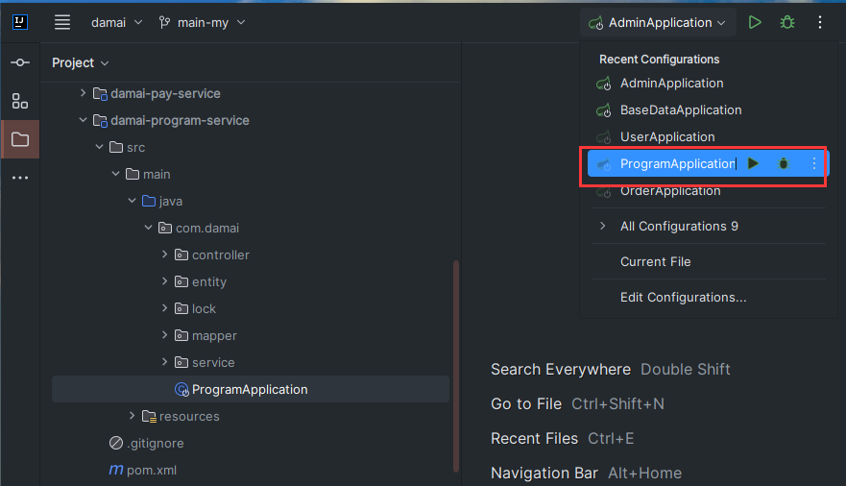This screenshot has height=486, width=846.
Task: Open the damai project dropdown
Action: tap(116, 23)
